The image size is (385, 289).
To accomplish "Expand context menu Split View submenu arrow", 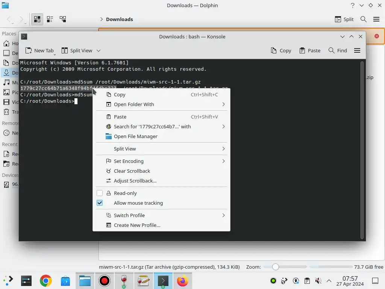I will tap(223, 149).
